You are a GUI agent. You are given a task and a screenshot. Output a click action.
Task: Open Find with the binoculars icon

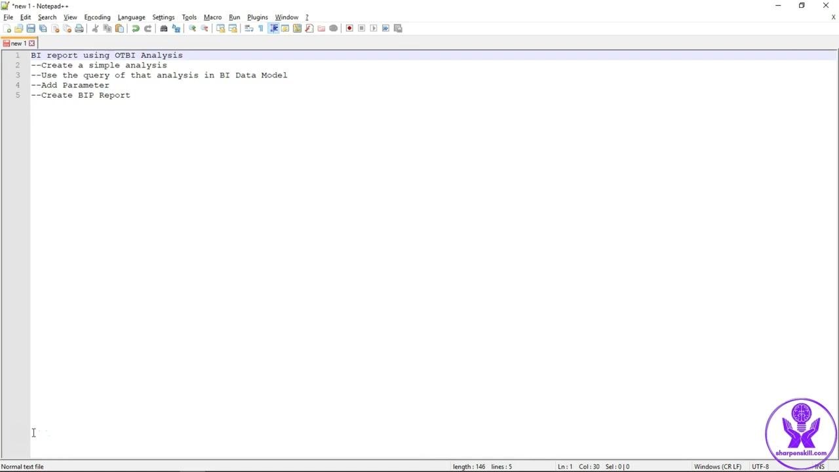click(164, 28)
